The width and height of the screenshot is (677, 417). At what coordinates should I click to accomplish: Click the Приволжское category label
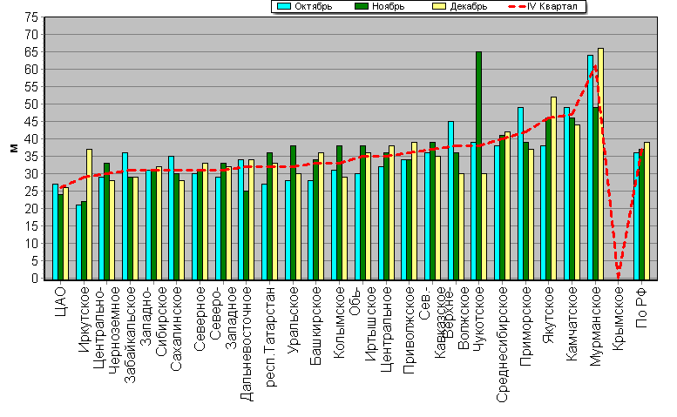click(x=409, y=330)
